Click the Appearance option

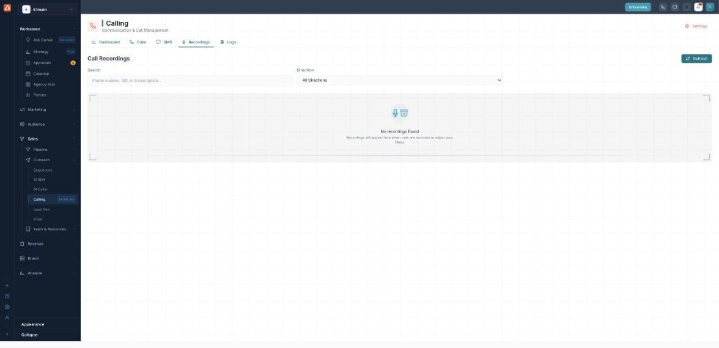coord(32,324)
